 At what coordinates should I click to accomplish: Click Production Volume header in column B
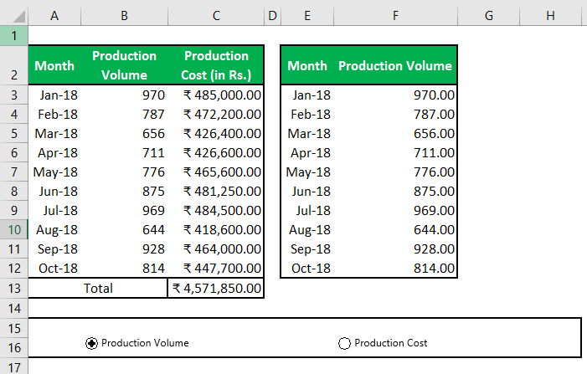click(x=124, y=65)
